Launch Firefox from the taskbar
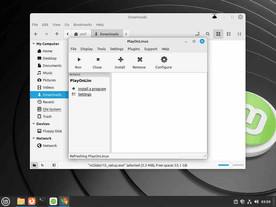Image resolution: width=276 pixels, height=207 pixels. [x=32, y=201]
